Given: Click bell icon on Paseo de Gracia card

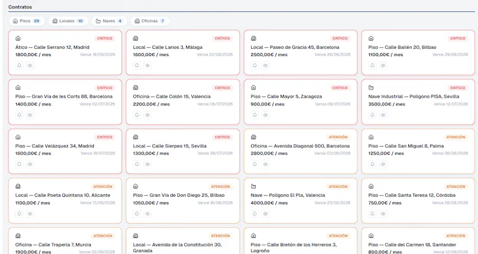Looking at the screenshot, I should [255, 66].
